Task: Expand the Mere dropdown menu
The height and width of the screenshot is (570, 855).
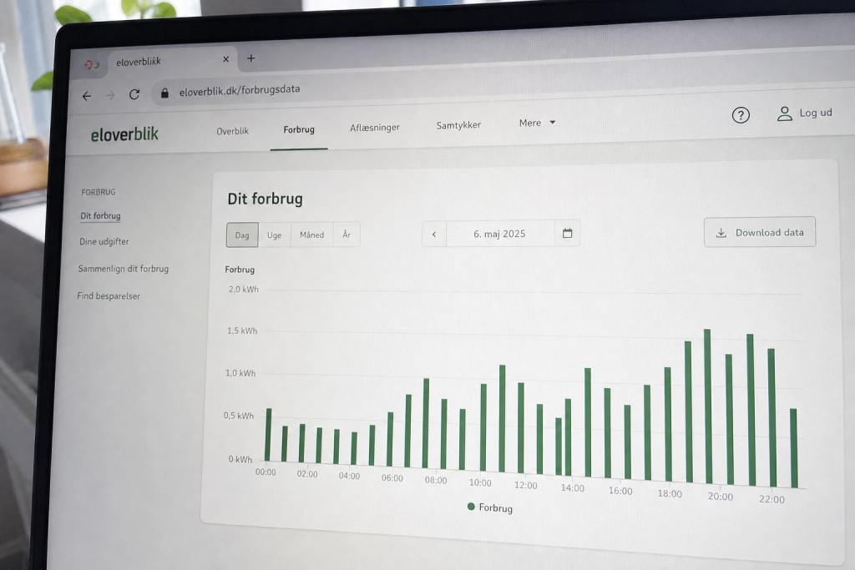Action: tap(537, 123)
